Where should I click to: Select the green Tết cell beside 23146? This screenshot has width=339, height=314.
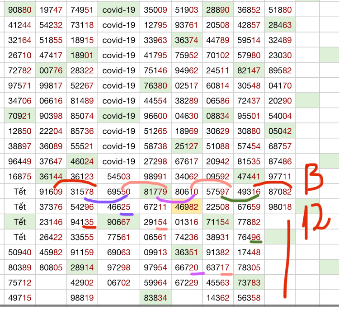tap(20, 222)
